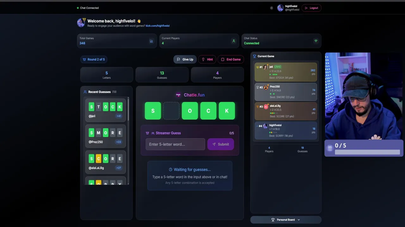Screen dimensions: 405x227
Task: Click Prez250's avatar in leaderboard
Action: click(x=266, y=87)
